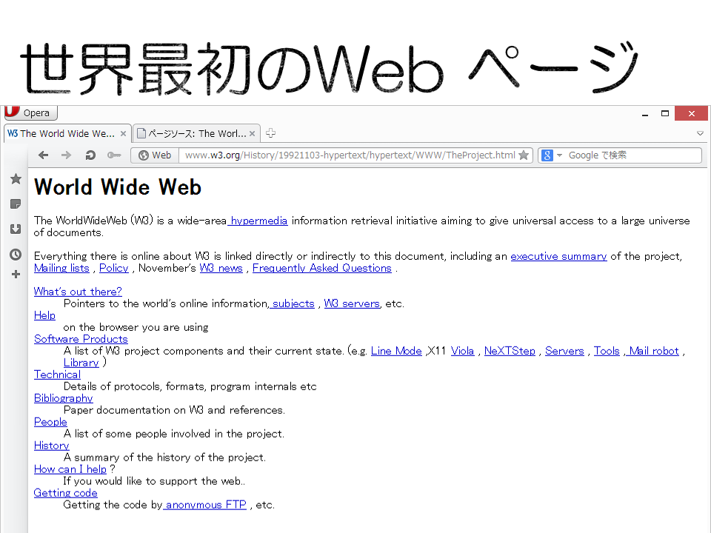Open the downloads panel in sidebar
The height and width of the screenshot is (533, 711).
(x=16, y=229)
